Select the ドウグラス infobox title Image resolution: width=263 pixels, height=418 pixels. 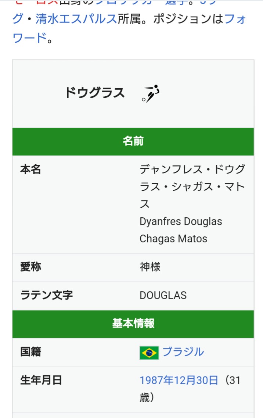click(x=94, y=93)
